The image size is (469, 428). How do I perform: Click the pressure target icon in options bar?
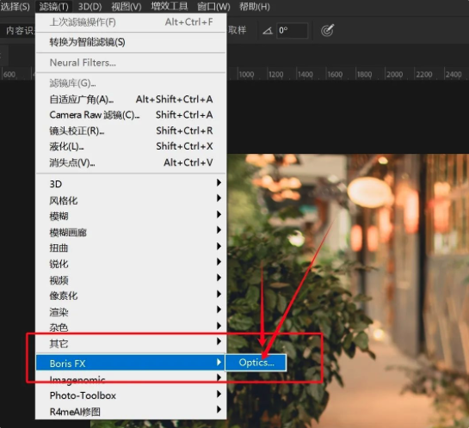coord(327,30)
